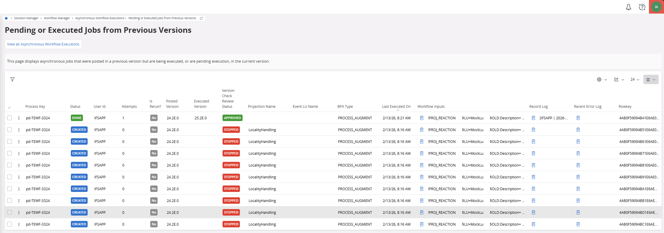This screenshot has height=233, width=664.
Task: Open row actions for rowkey 4AB0F59094BD1
Action: click(19, 212)
